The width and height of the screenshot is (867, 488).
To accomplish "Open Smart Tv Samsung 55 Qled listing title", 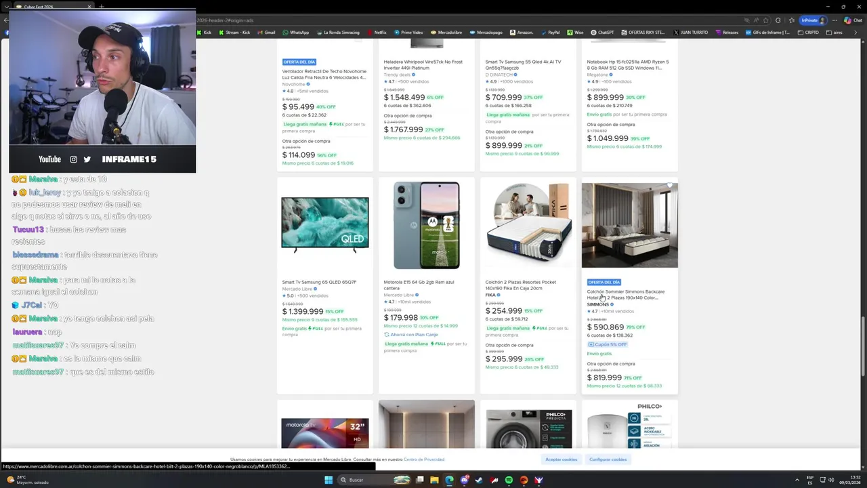I will tap(523, 64).
